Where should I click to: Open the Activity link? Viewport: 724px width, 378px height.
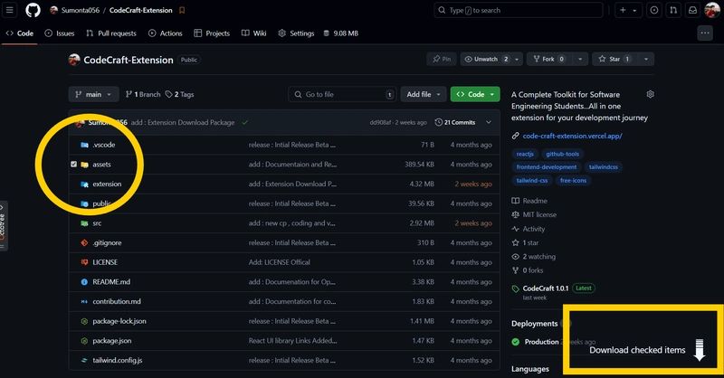tap(529, 229)
